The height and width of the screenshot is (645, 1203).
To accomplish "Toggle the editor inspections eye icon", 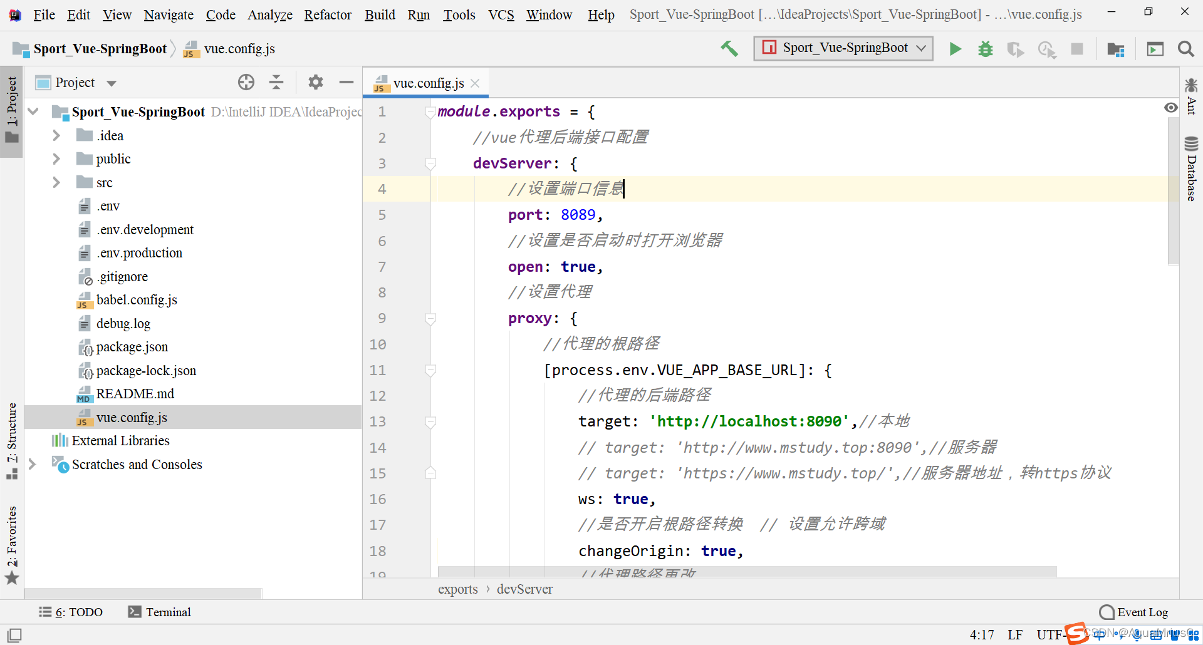I will (x=1170, y=108).
